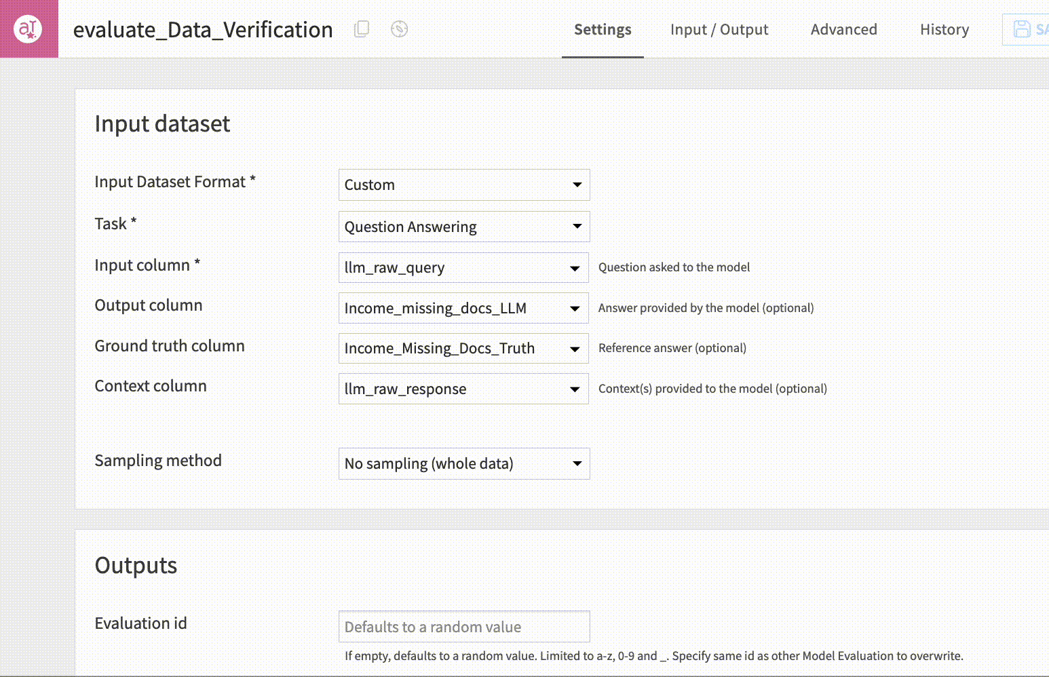The image size is (1049, 677).
Task: Select a different Output column
Action: click(x=463, y=308)
